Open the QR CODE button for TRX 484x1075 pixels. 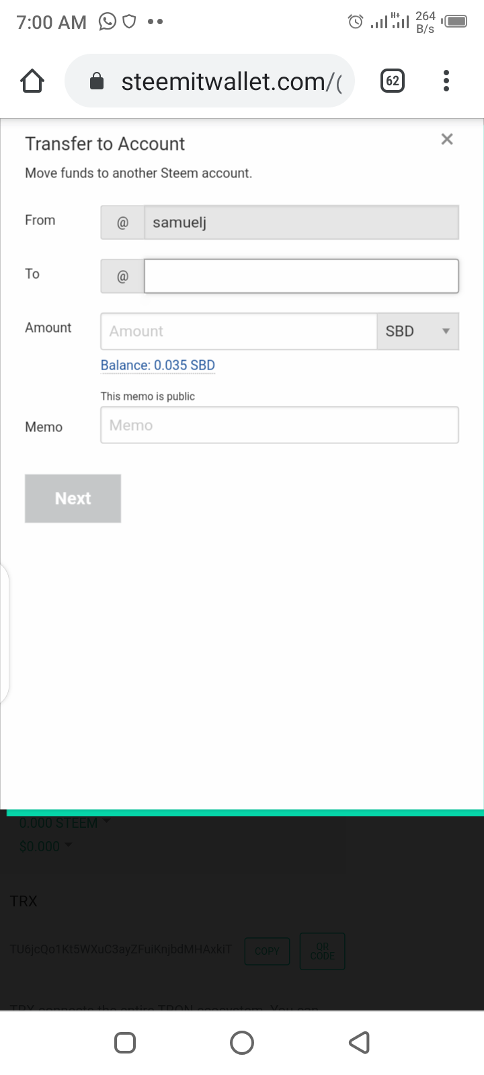[322, 951]
